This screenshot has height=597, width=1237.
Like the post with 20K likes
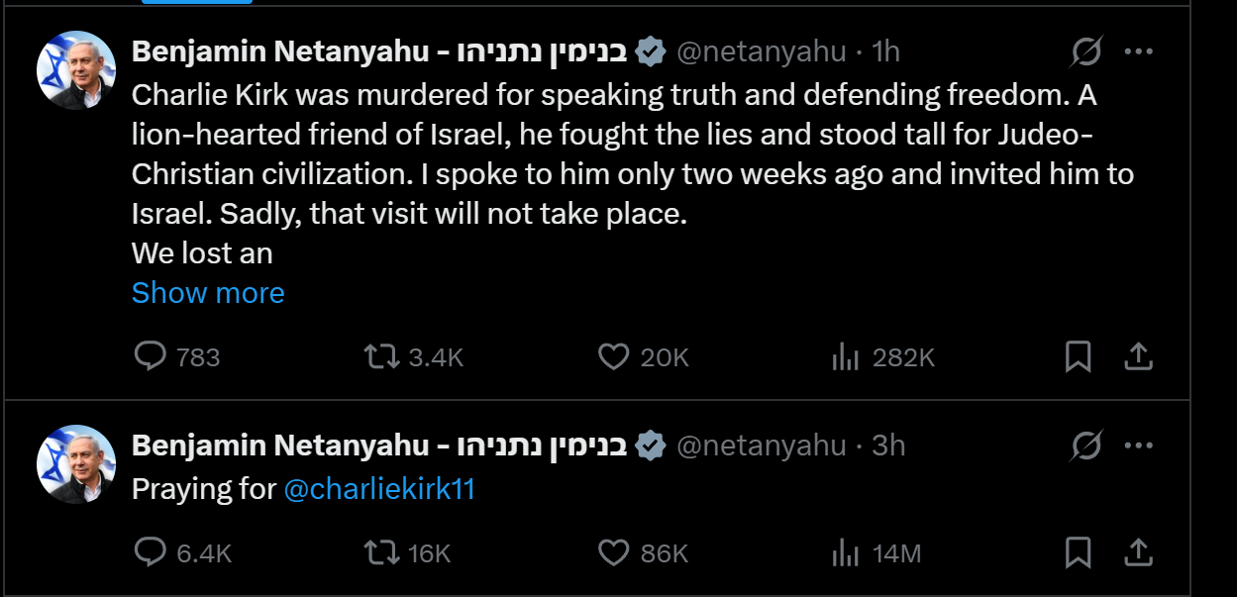pos(614,356)
